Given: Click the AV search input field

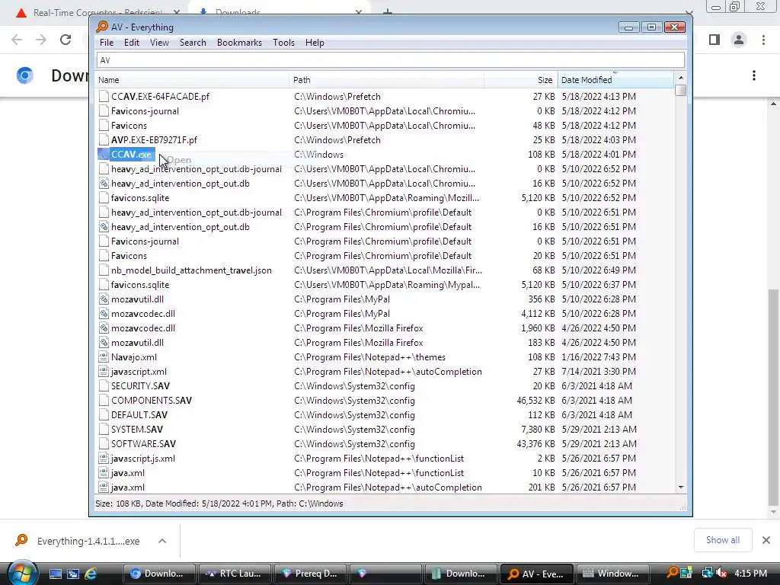Looking at the screenshot, I should [x=391, y=60].
